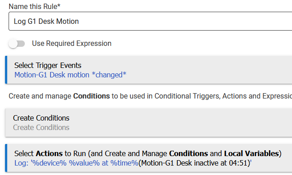This screenshot has width=292, height=175.
Task: Click the Create and manage Conditions description
Action: tap(150, 96)
